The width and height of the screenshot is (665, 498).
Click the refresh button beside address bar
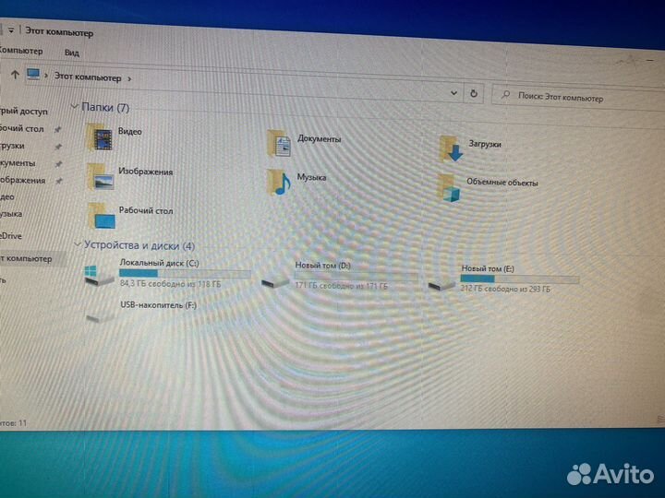(x=474, y=93)
